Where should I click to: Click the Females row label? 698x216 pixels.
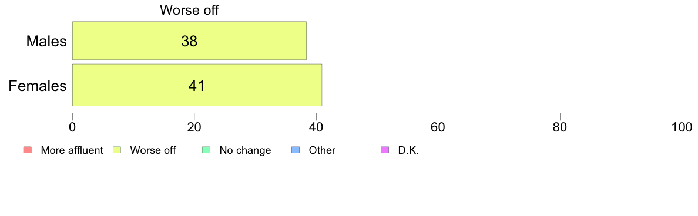pyautogui.click(x=38, y=86)
